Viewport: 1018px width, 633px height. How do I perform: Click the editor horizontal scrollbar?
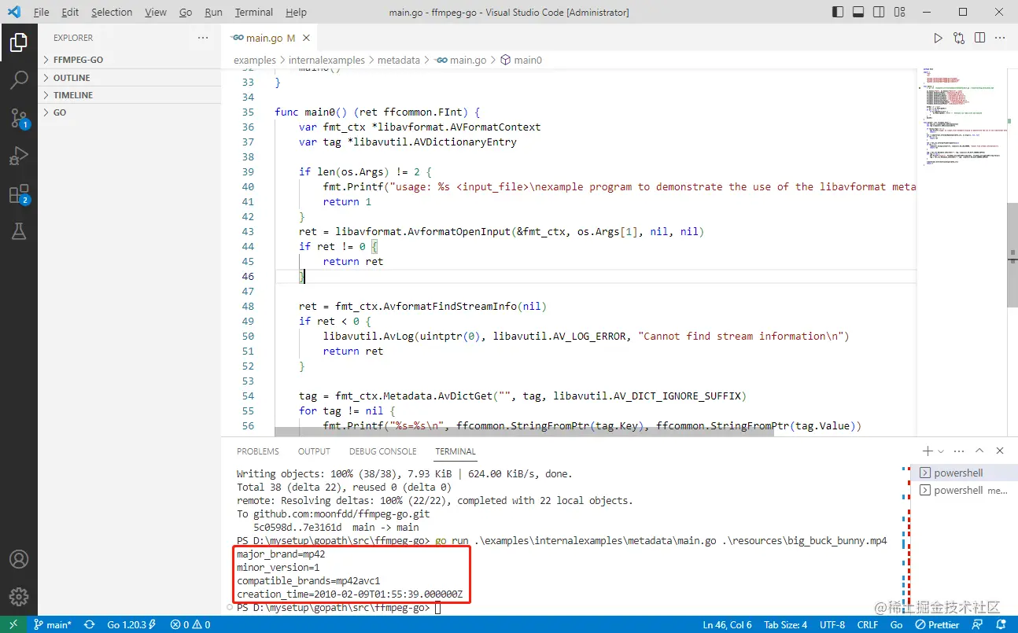click(x=524, y=432)
